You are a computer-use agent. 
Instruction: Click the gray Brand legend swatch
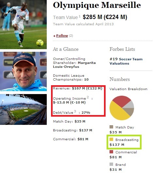coord(111,164)
